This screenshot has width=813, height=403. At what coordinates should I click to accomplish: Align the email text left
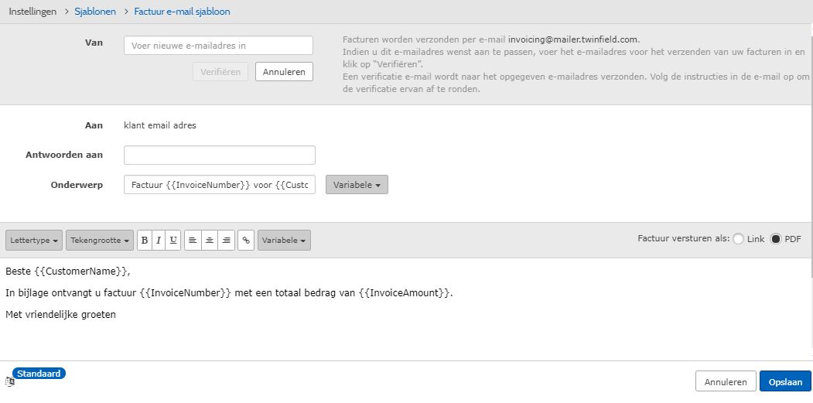193,241
